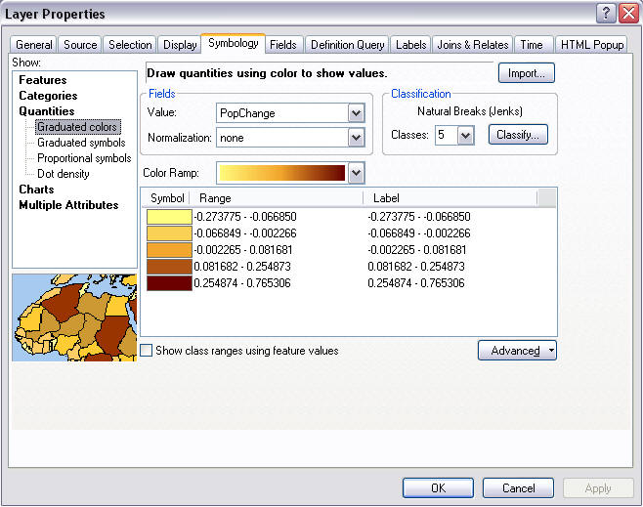Choose Dot density renderer
643x507 pixels.
(x=64, y=174)
